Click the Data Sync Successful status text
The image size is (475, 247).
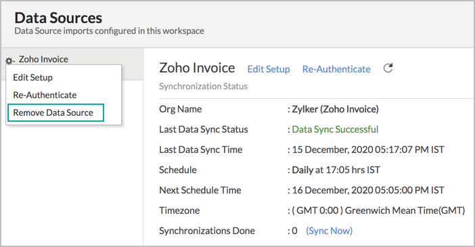[335, 129]
